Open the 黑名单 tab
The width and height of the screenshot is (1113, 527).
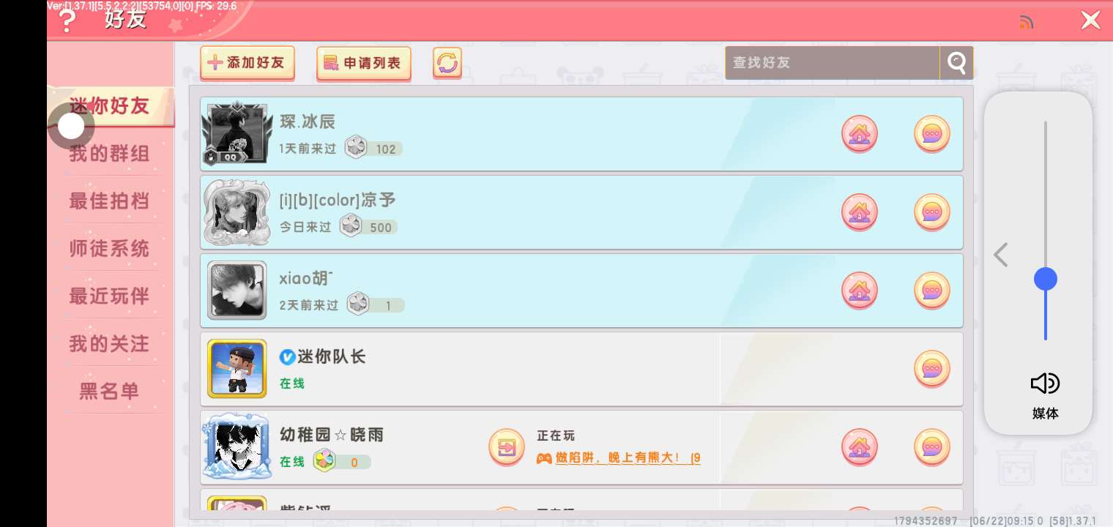tap(110, 392)
